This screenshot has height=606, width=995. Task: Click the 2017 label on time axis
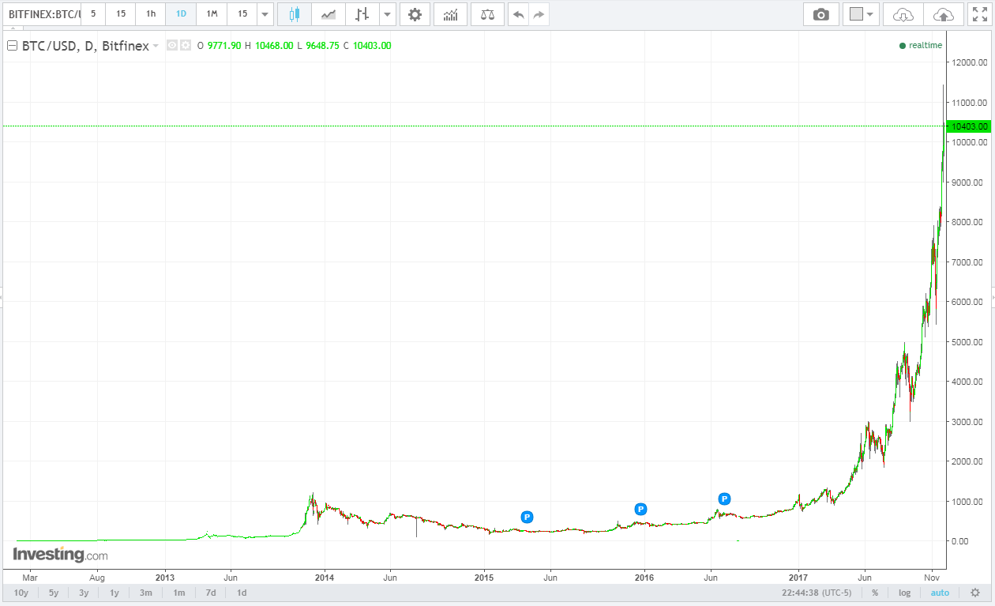tap(798, 577)
